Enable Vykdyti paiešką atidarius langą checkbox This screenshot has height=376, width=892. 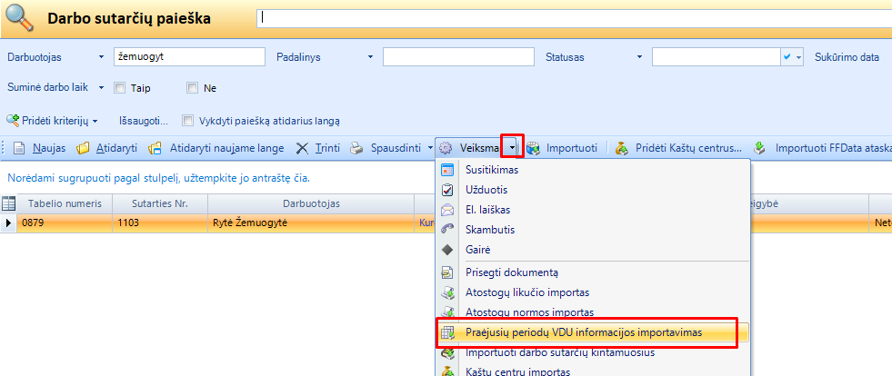[x=188, y=120]
